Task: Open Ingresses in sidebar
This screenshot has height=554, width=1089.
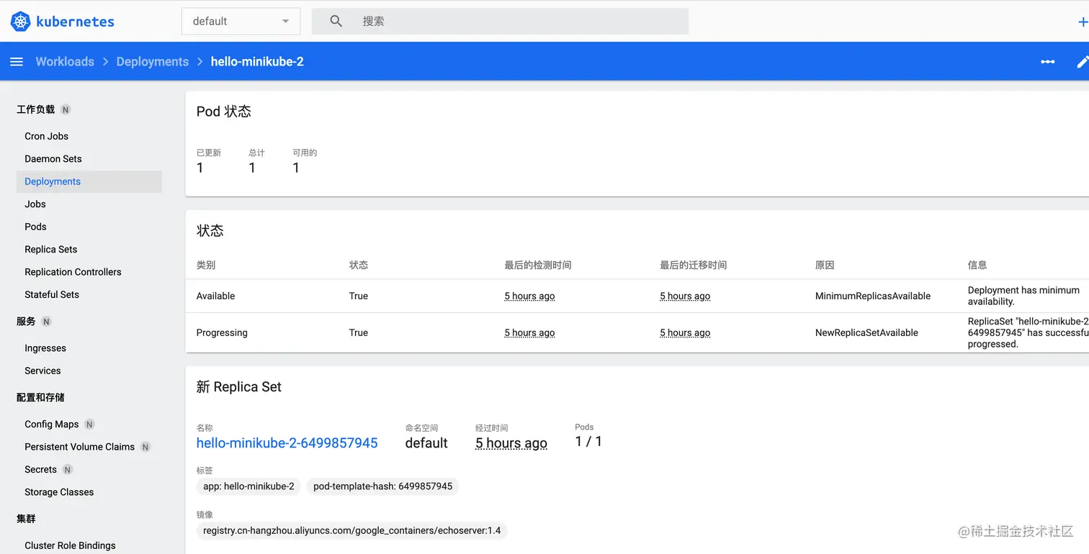Action: [45, 348]
